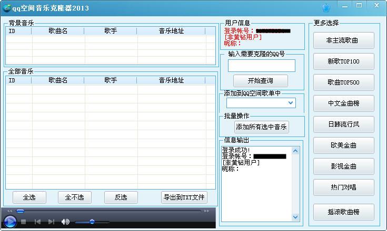Sort 全部音乐 table by 音乐地址 header
The height and width of the screenshot is (231, 387).
[171, 80]
